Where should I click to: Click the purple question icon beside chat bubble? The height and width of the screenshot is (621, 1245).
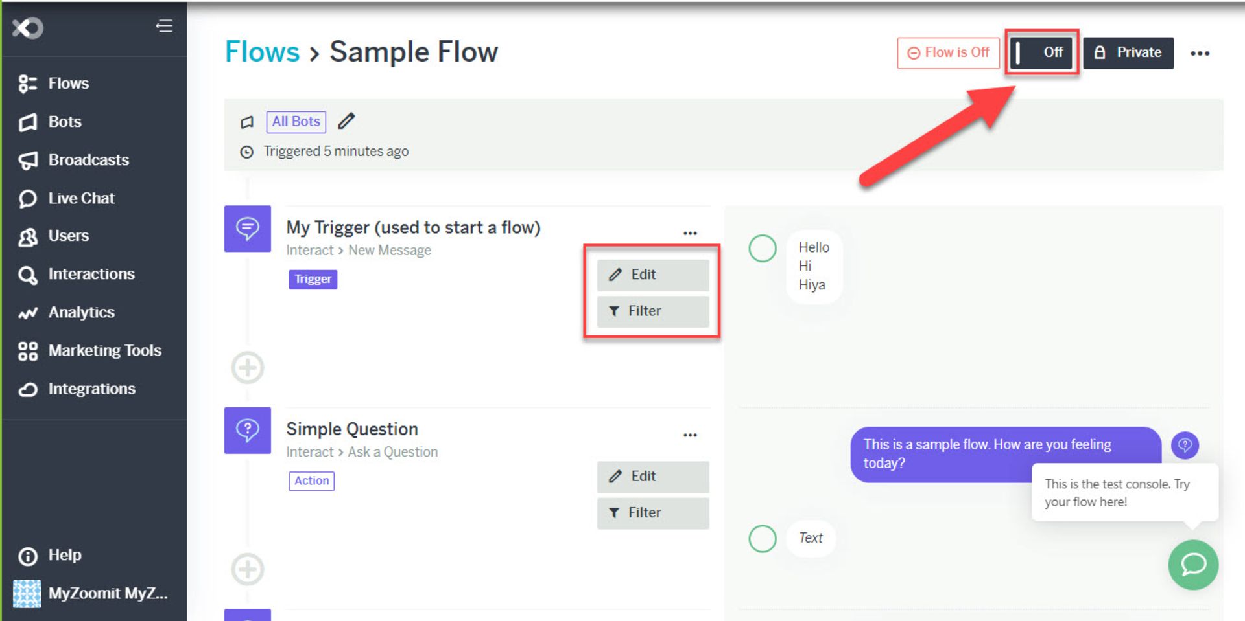(1185, 445)
